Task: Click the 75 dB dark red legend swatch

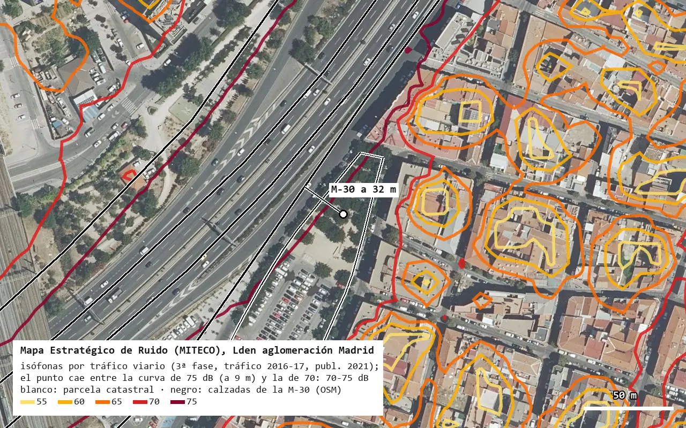Action: (x=178, y=402)
